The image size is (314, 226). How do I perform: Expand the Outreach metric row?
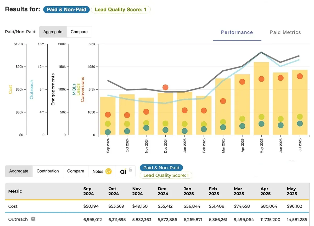[33, 219]
